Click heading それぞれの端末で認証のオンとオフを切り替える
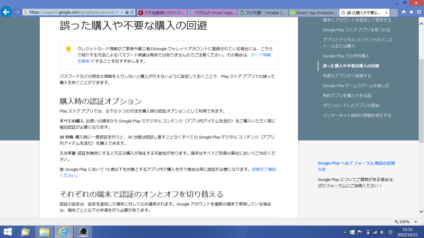Screen dimensions: 424x238 142,194
